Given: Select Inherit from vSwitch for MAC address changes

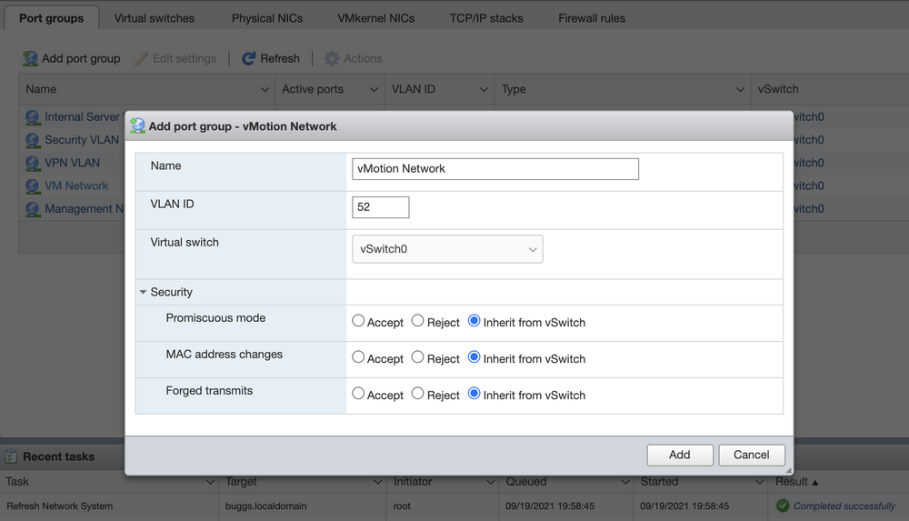Looking at the screenshot, I should coord(474,357).
